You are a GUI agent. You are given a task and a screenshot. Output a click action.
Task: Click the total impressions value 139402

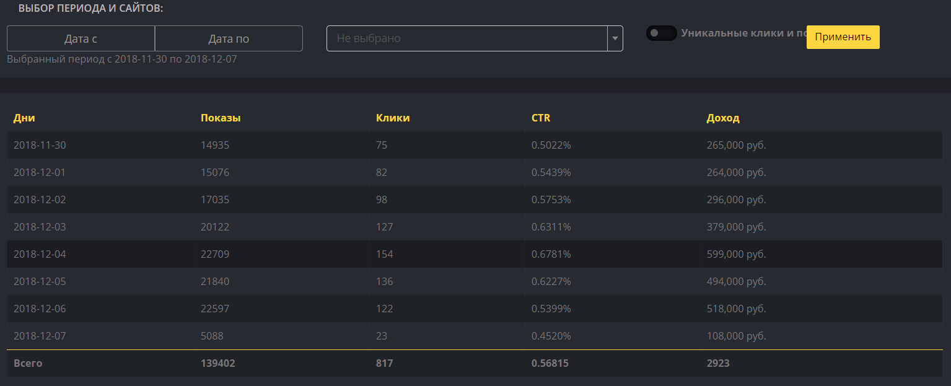click(218, 363)
